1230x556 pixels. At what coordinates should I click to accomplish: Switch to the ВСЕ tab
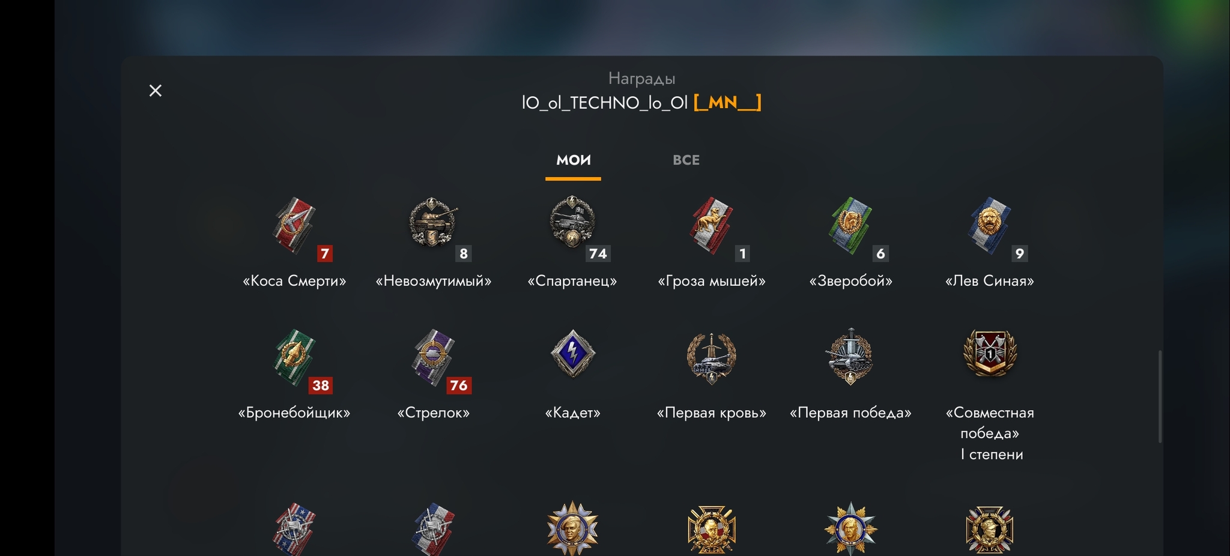[686, 160]
